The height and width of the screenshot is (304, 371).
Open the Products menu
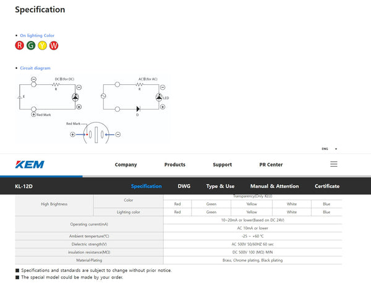click(x=174, y=165)
